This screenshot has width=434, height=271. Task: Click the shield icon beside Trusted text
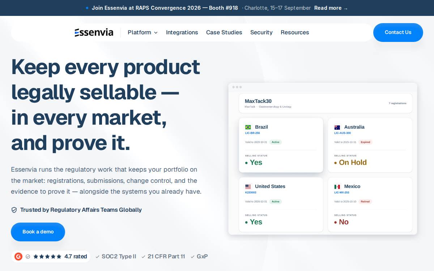(x=14, y=210)
